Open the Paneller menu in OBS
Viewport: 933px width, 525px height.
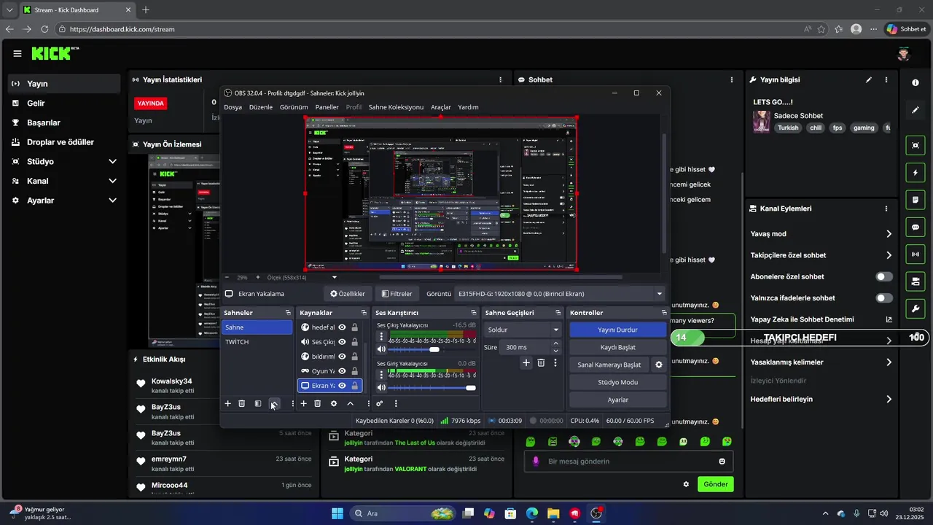(x=327, y=107)
